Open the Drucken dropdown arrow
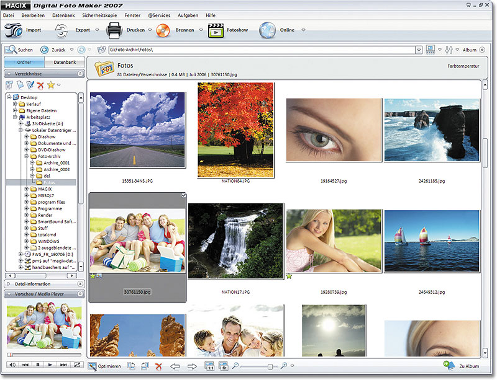The width and height of the screenshot is (497, 380). click(150, 30)
